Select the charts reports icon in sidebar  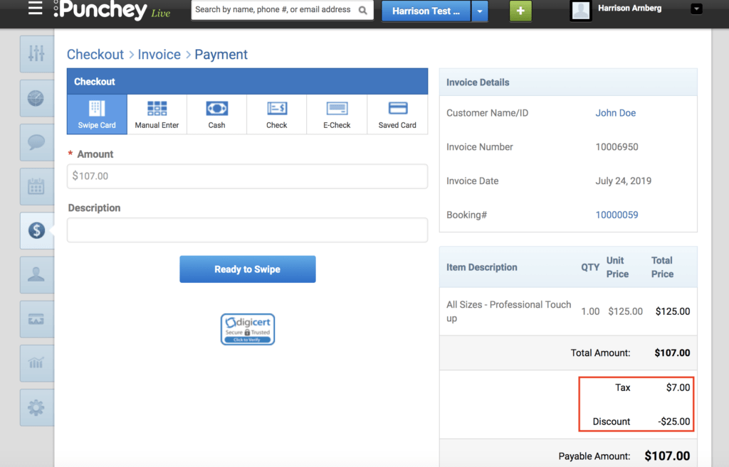[x=36, y=363]
